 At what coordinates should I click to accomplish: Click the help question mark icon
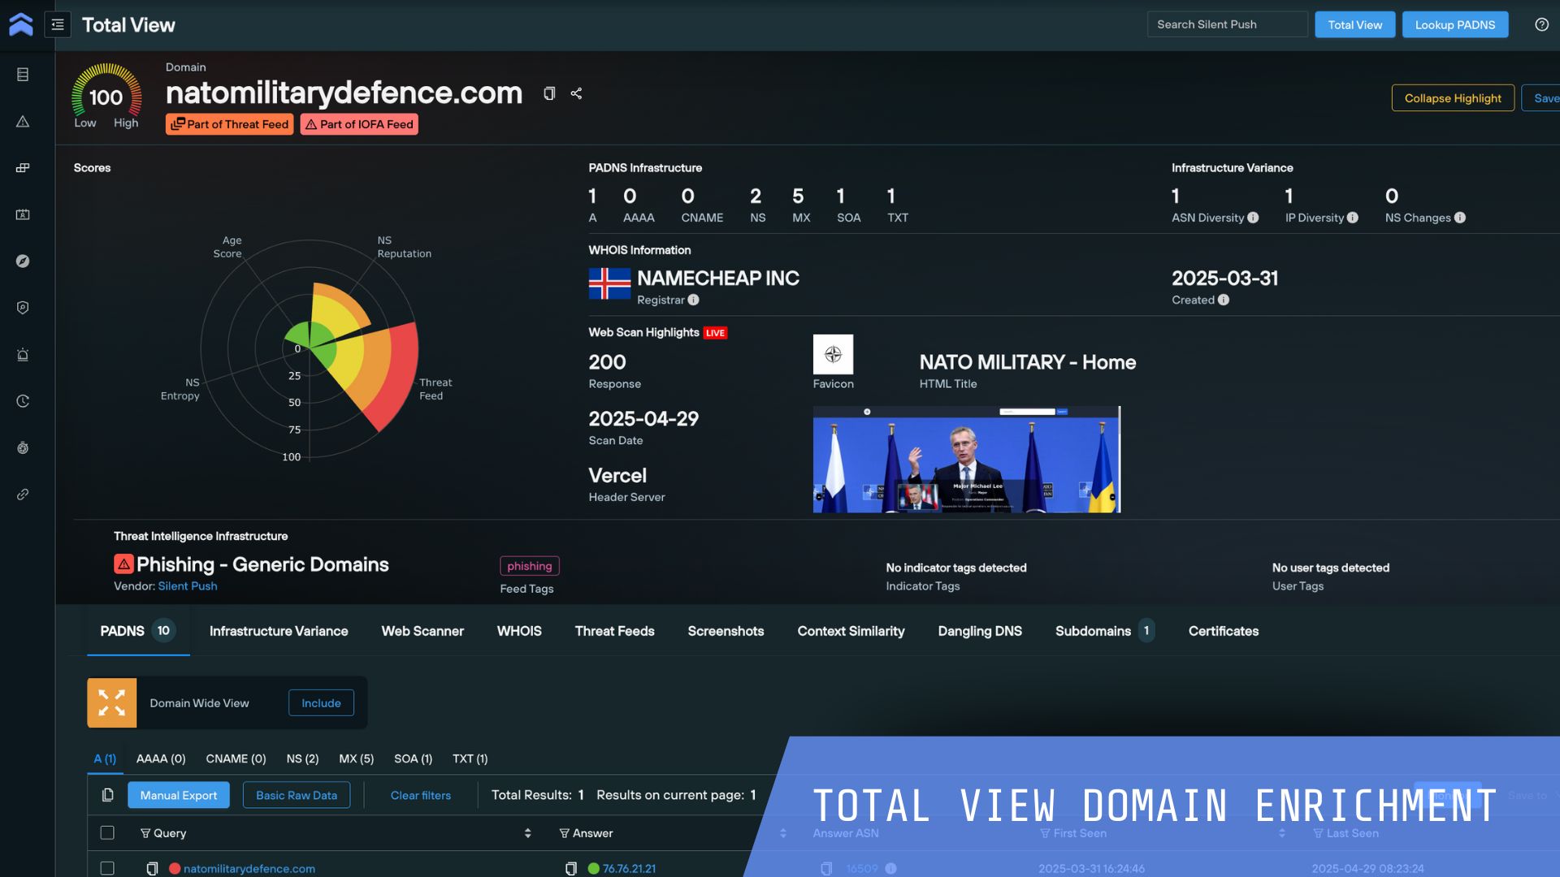point(1541,24)
